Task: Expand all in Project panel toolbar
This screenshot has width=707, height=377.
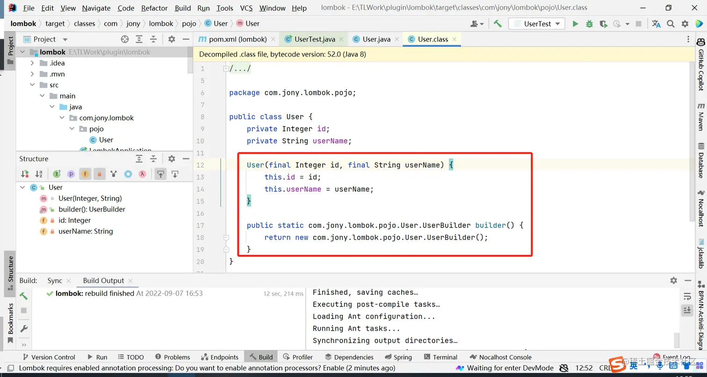Action: click(139, 39)
